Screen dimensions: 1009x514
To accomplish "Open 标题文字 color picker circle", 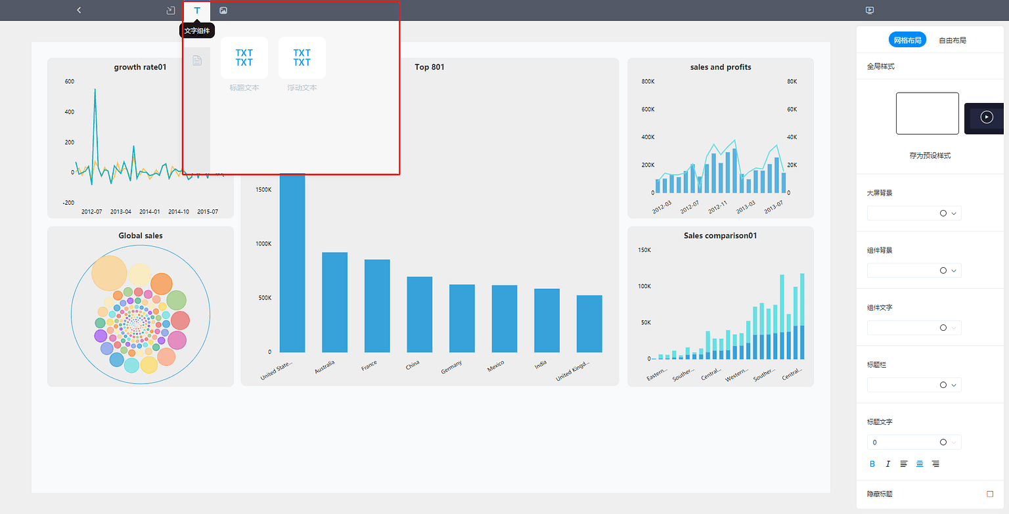I will (x=943, y=442).
